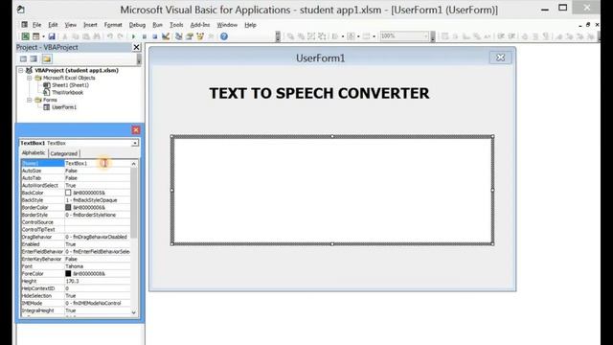This screenshot has width=613, height=345.
Task: Open the Edit menu
Action: coord(53,25)
